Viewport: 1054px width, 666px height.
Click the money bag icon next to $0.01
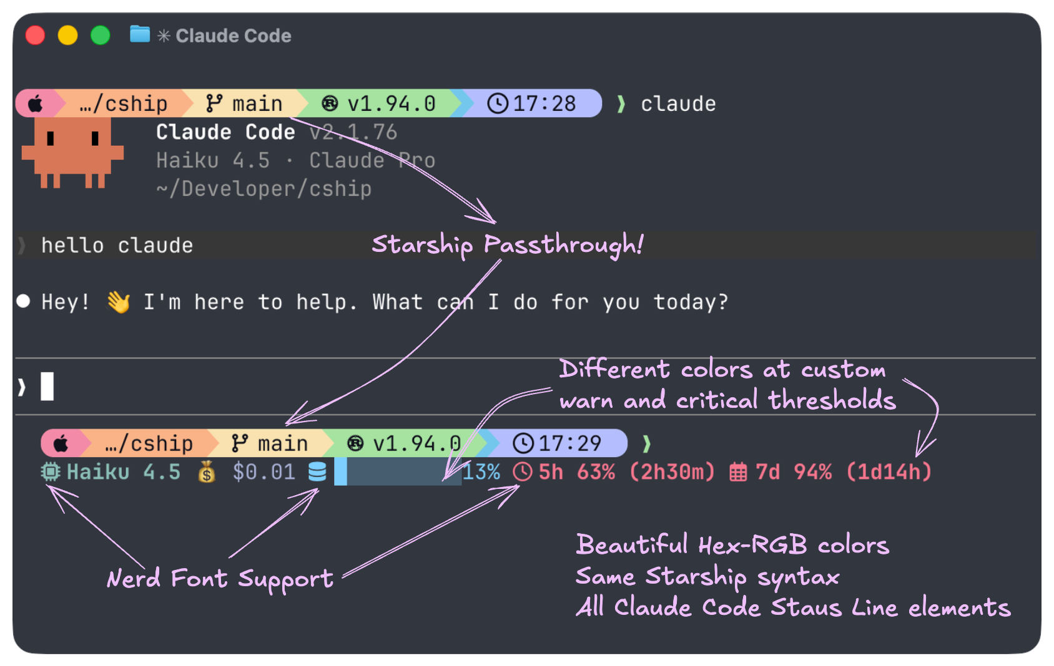(x=206, y=472)
